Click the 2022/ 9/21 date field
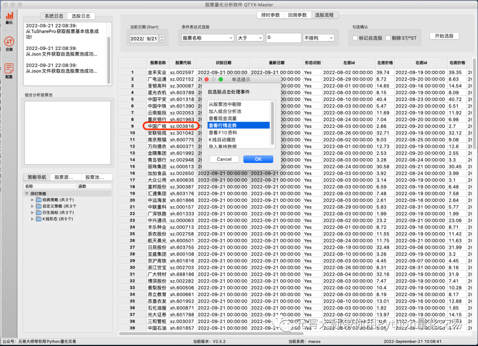The image size is (478, 346). 144,38
